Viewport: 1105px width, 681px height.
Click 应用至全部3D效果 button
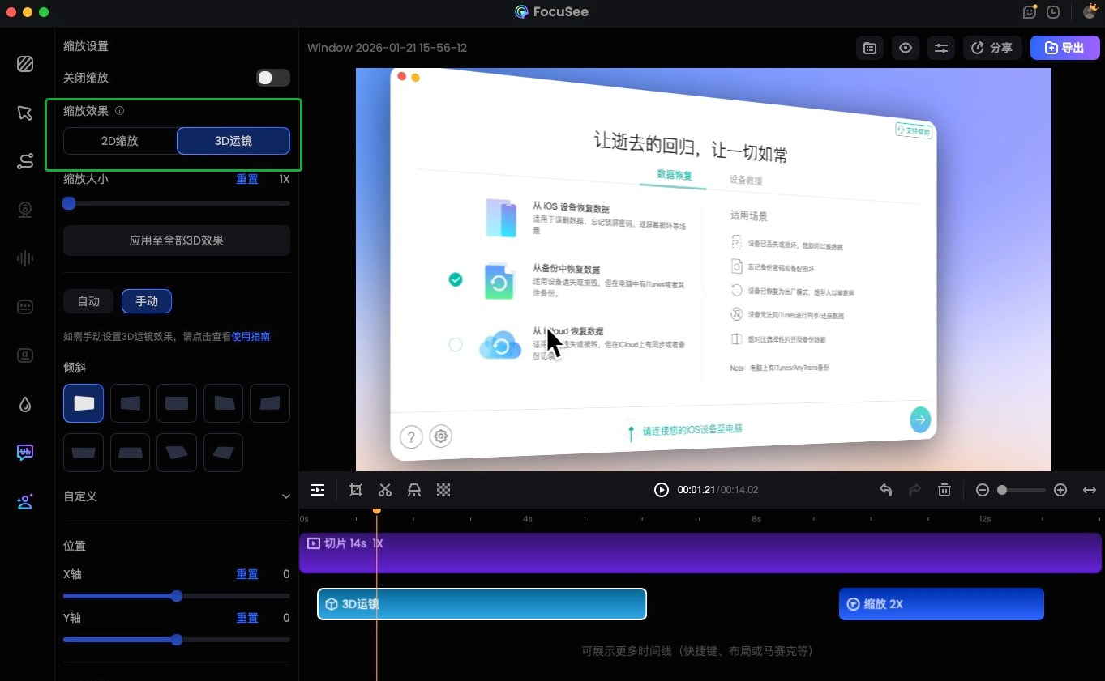(177, 240)
